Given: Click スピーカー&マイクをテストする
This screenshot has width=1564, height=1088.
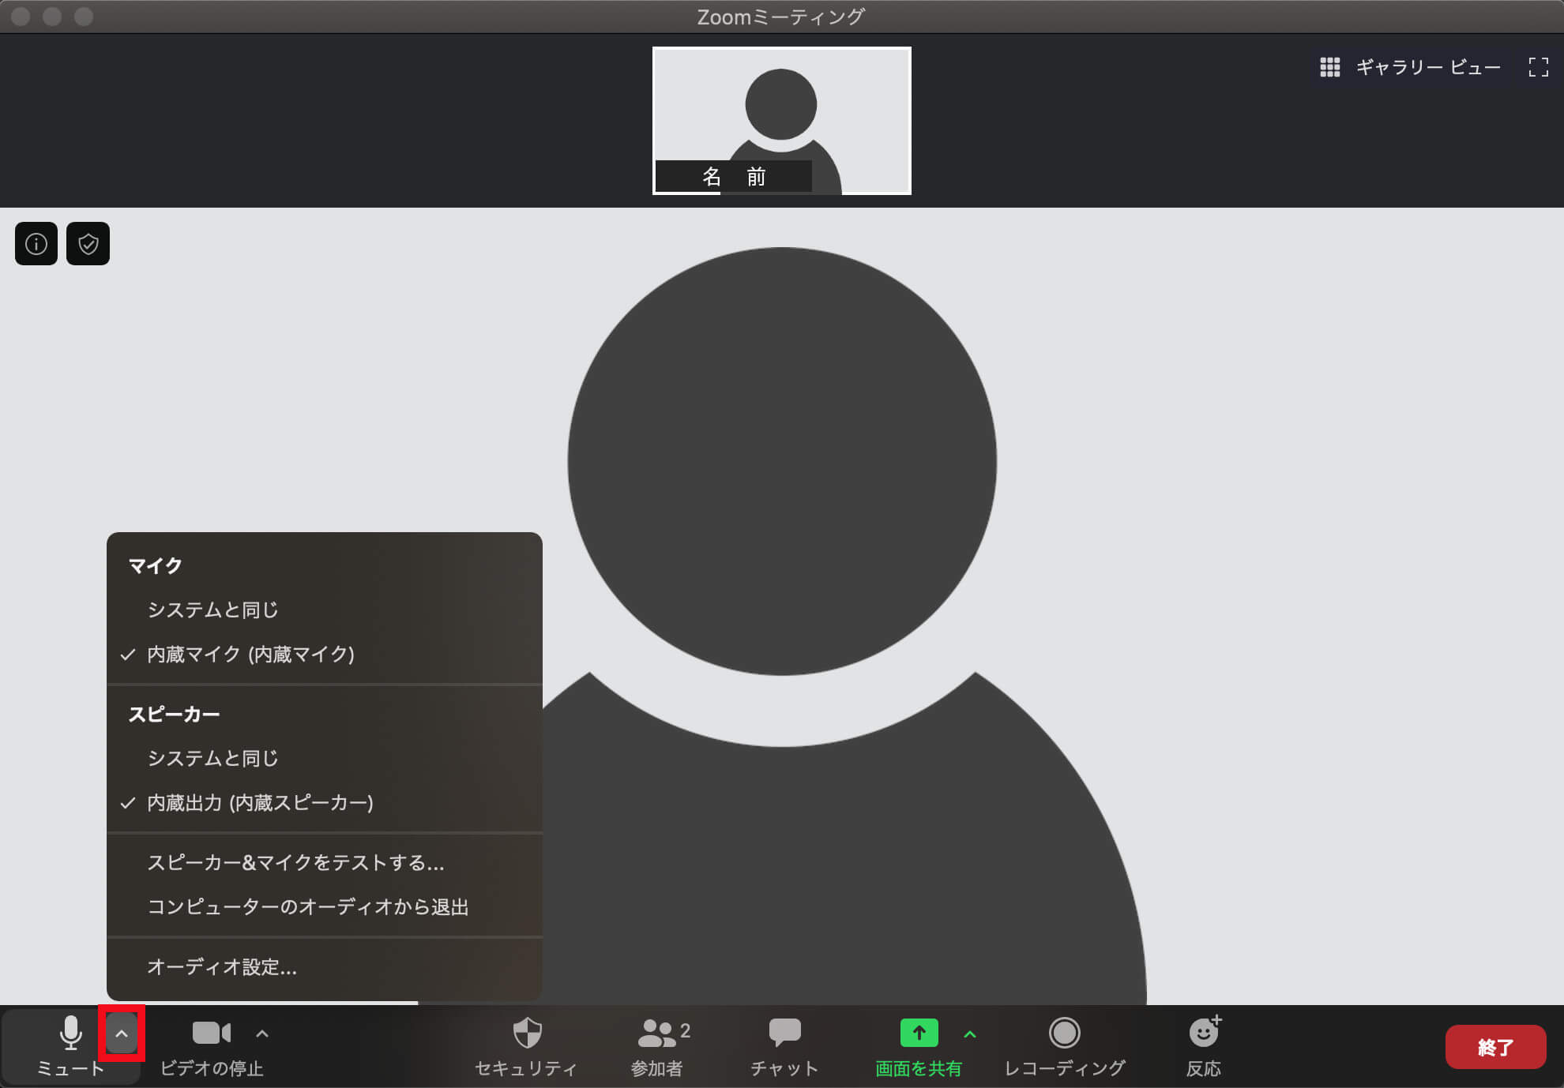Looking at the screenshot, I should coord(296,863).
